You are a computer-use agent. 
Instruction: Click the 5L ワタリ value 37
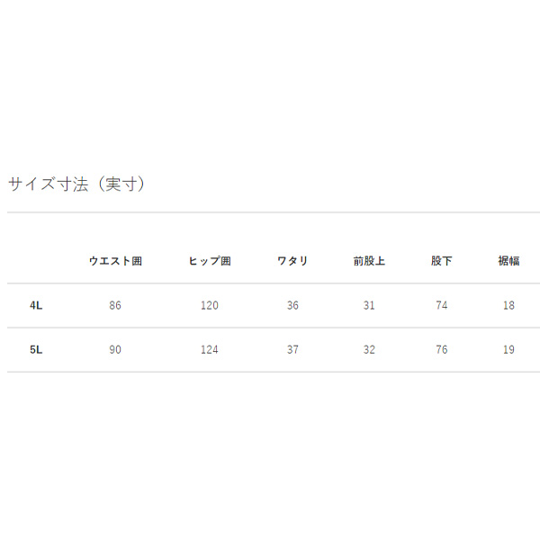click(292, 350)
